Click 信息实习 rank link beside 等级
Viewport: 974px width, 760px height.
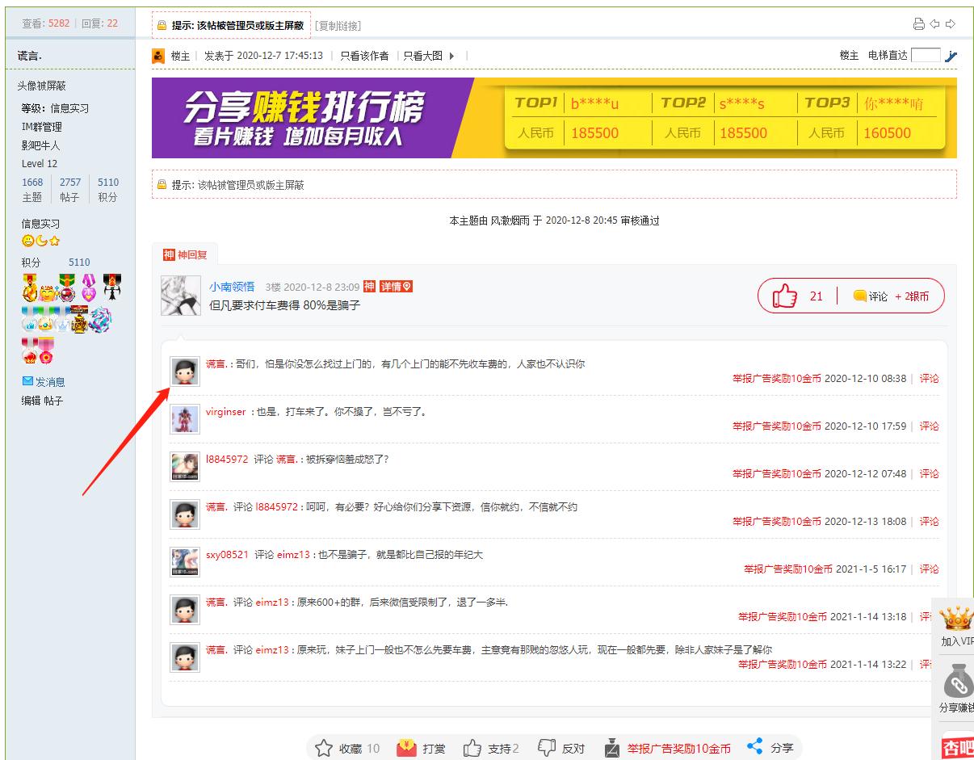(69, 108)
